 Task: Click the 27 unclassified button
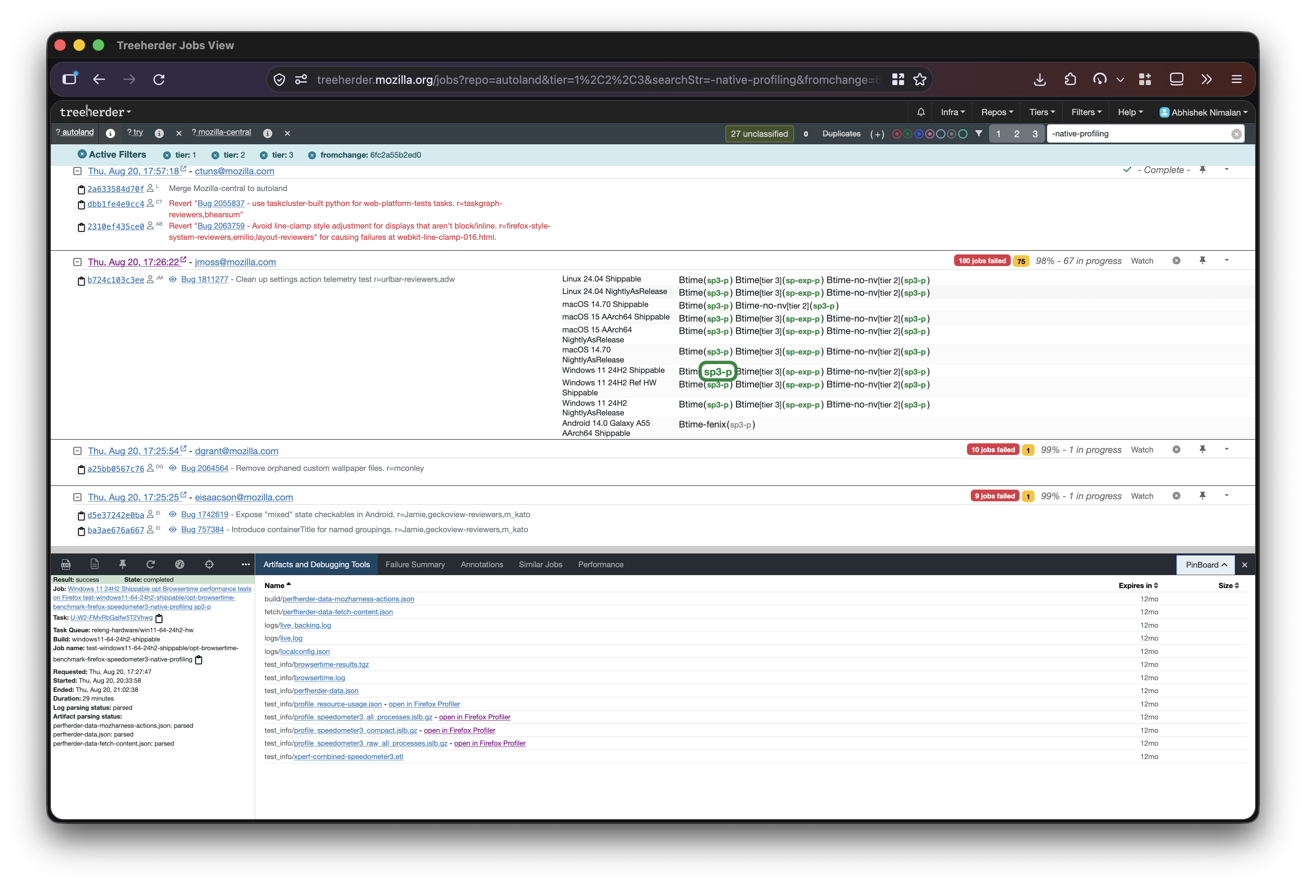[x=759, y=134]
